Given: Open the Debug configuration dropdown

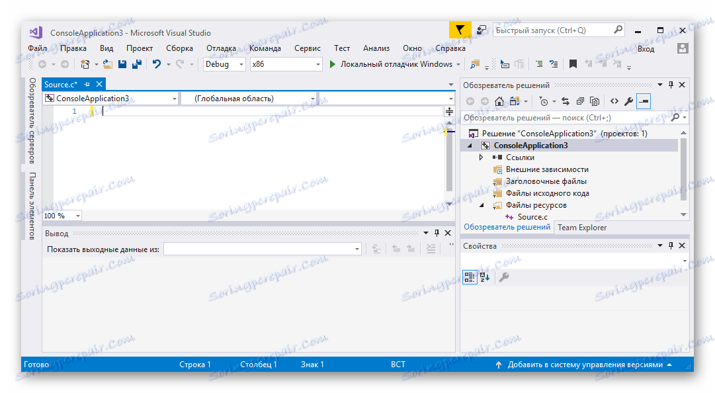Looking at the screenshot, I should coord(241,64).
